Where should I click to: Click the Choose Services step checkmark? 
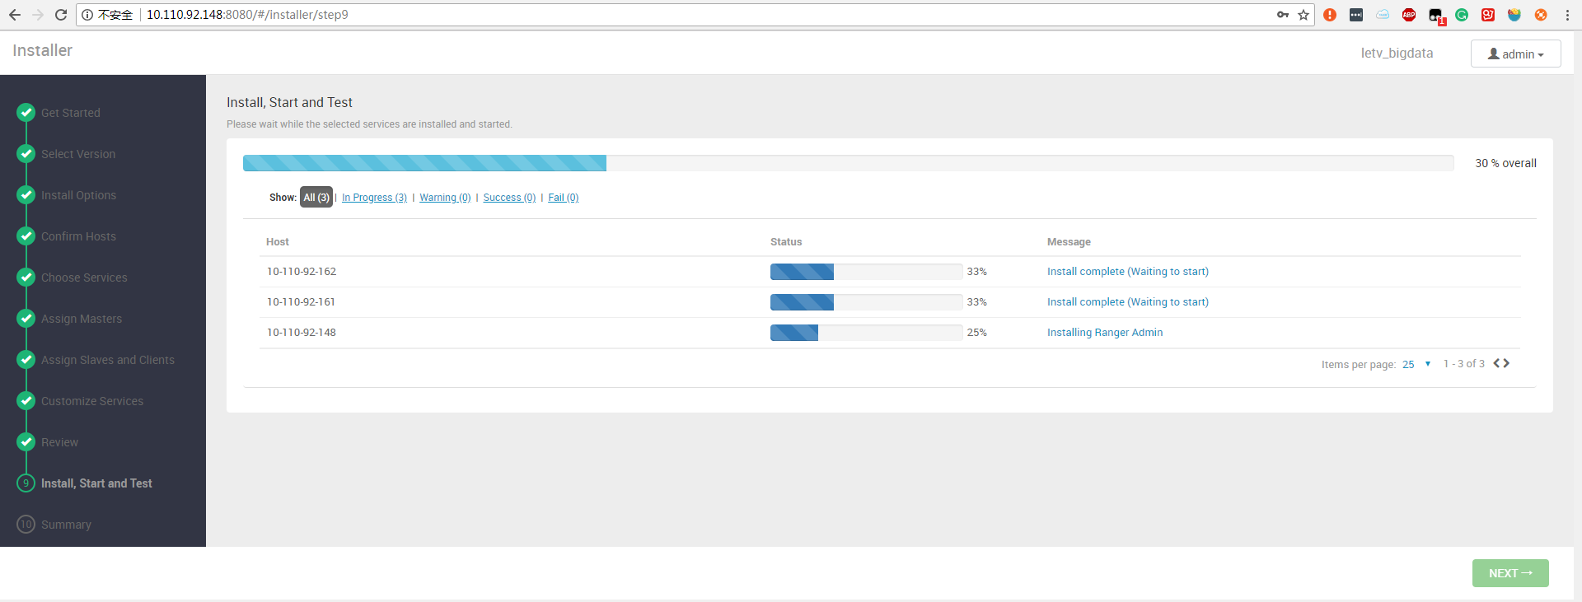[x=26, y=277]
